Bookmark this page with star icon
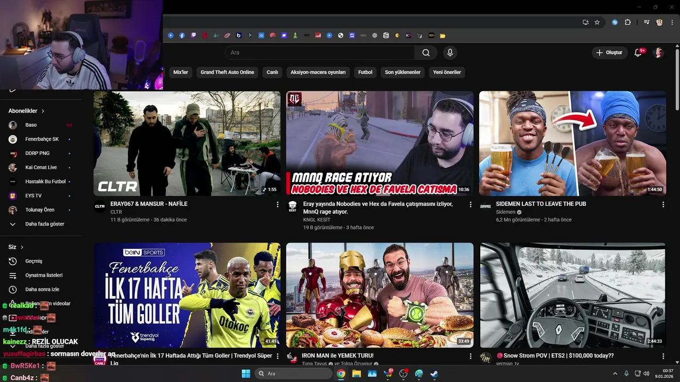The image size is (680, 382). 597,22
